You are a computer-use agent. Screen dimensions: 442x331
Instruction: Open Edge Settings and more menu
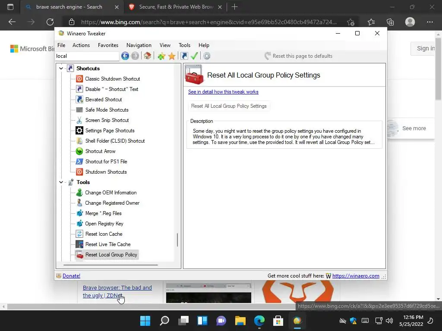(x=429, y=22)
